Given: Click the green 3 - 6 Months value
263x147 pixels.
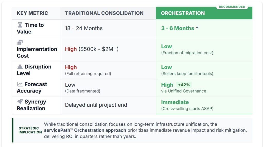Looking at the screenshot, I should (x=177, y=28).
